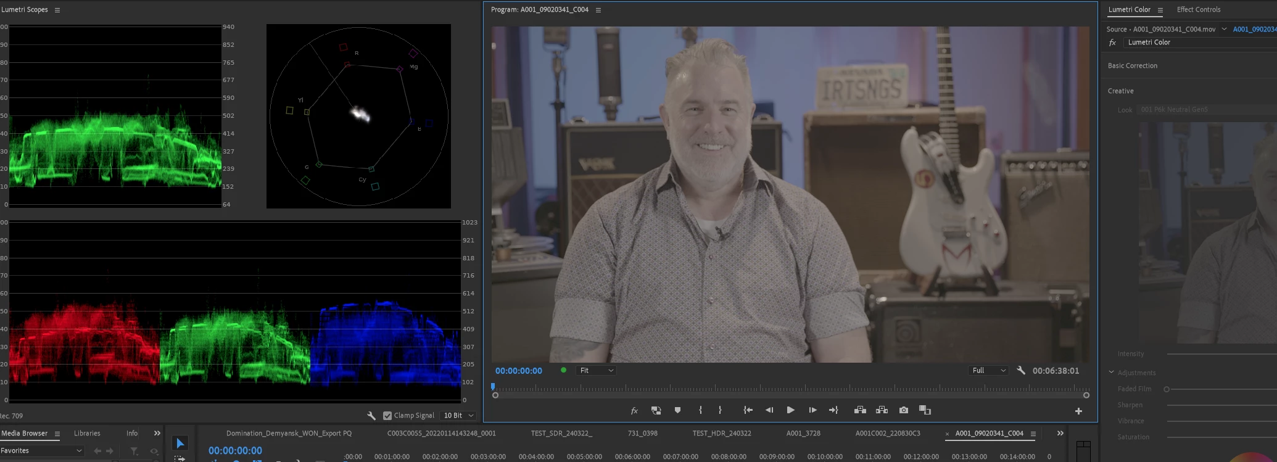Open the Lumetri Scopes settings wrench
1277x462 pixels.
click(x=371, y=416)
